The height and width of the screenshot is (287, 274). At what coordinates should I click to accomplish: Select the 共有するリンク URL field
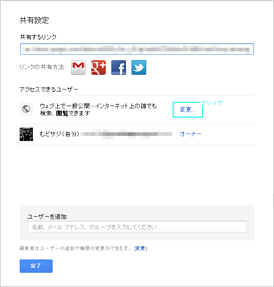coord(137,49)
